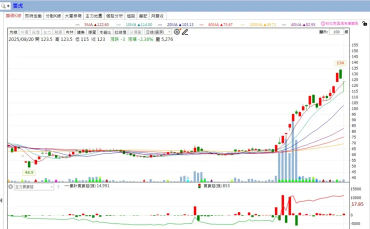Go to 主力地圖 tab
Screen dimensions: 370x229
coord(93,16)
